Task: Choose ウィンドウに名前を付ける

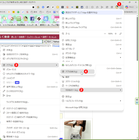Action: 30,102
